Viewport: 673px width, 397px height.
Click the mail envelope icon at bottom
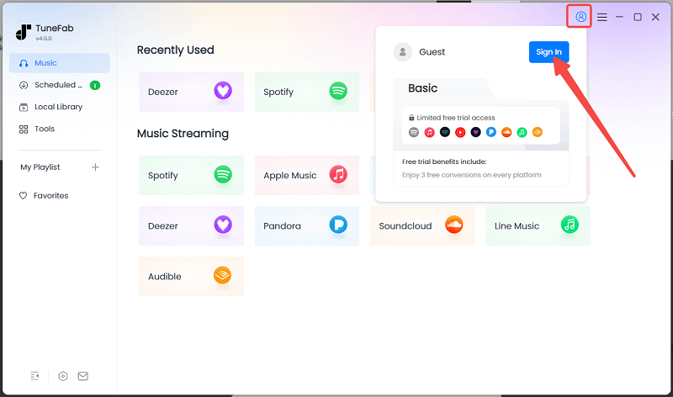(82, 376)
